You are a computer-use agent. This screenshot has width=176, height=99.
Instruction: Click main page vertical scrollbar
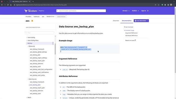pyautogui.click(x=175, y=40)
